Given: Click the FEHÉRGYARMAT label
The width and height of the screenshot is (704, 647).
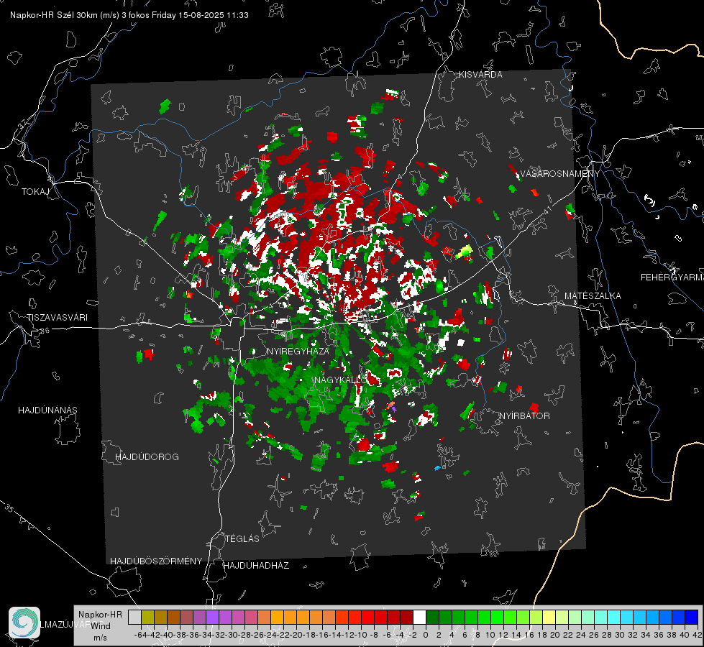Looking at the screenshot, I should (672, 277).
